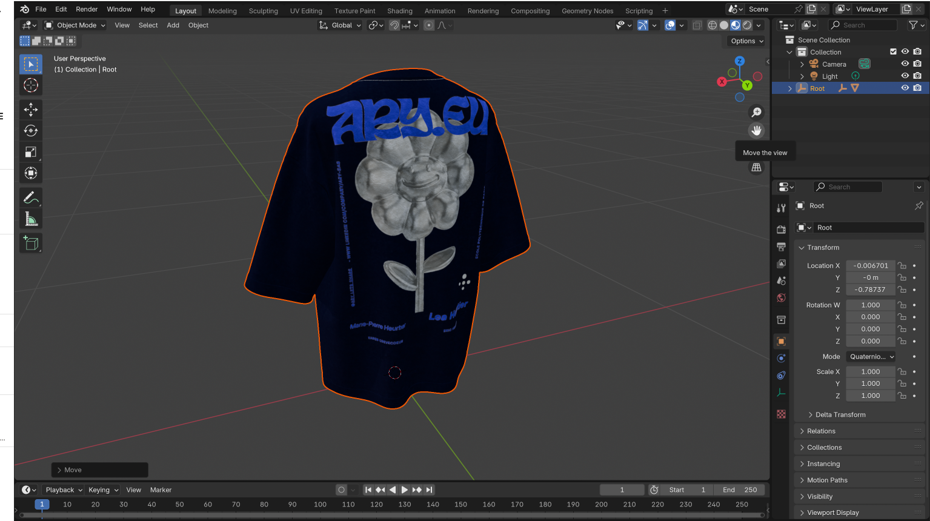Open the File menu
This screenshot has width=930, height=521.
click(x=41, y=9)
